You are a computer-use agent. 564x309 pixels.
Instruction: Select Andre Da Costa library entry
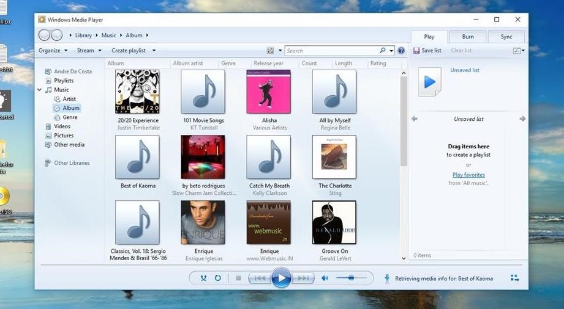(69, 71)
